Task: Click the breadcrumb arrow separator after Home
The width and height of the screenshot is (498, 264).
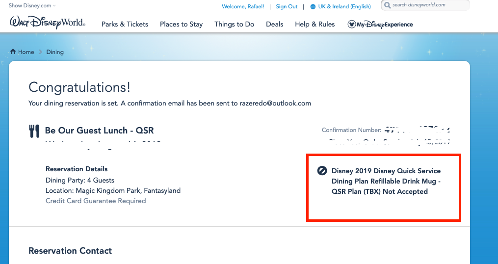Action: tap(41, 52)
